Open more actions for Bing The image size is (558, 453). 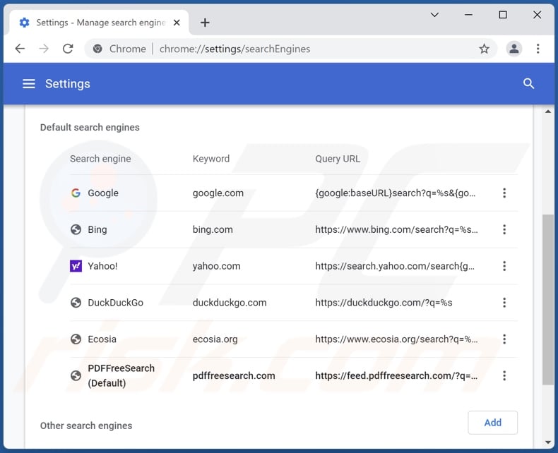click(x=504, y=229)
